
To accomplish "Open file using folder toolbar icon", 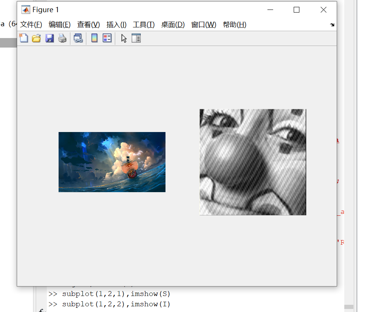I will pyautogui.click(x=36, y=38).
